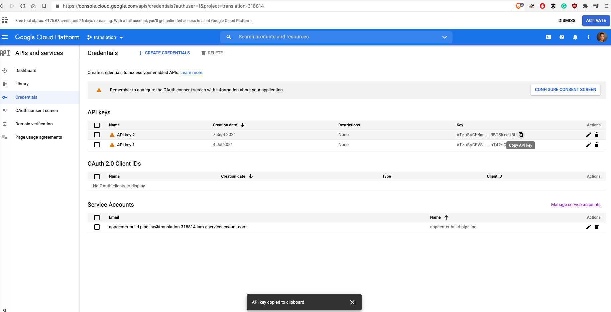
Task: Delete the appcenter-build-pipeline service account
Action: coord(597,227)
